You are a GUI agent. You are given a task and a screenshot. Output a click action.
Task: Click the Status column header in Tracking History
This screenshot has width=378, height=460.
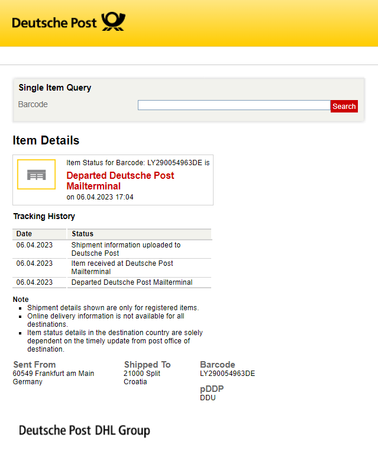[x=82, y=234]
